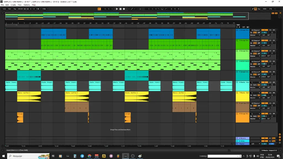Click the Capture MIDI icon
Viewport: 283px width, 159px height.
click(x=137, y=9)
